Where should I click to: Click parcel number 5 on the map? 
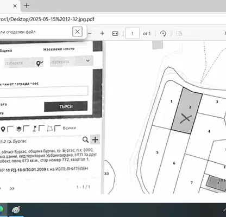click(157, 152)
